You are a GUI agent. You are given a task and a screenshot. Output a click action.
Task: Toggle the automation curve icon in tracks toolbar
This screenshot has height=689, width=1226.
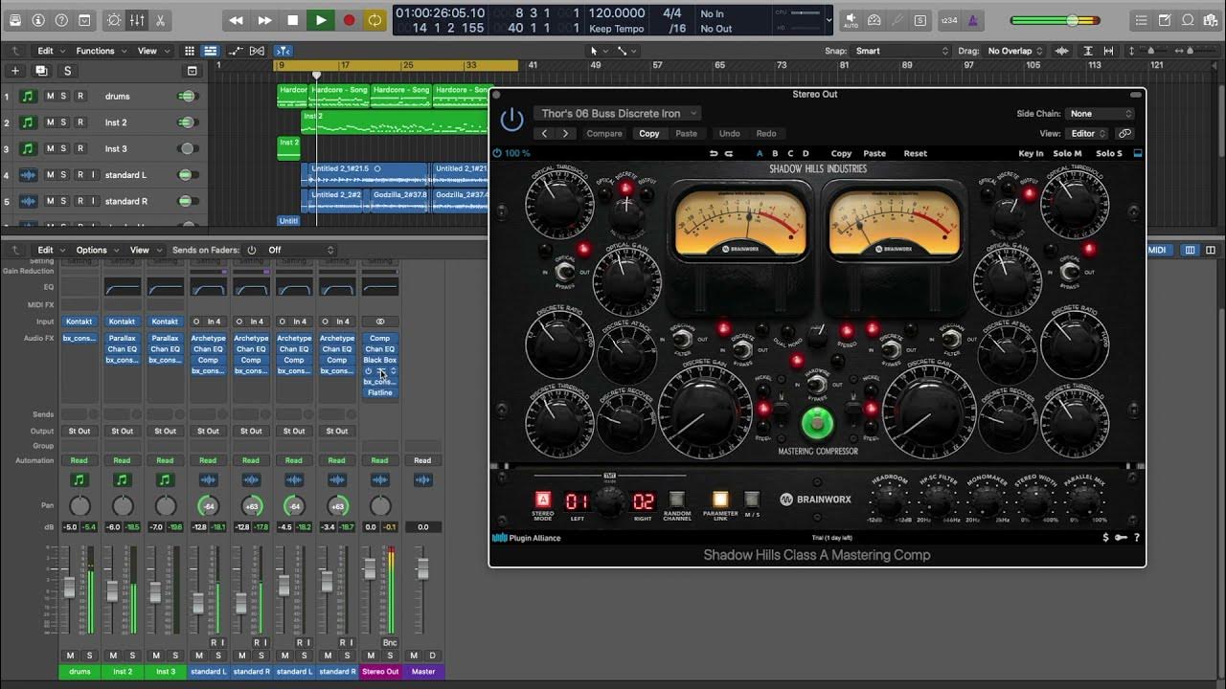tap(236, 51)
